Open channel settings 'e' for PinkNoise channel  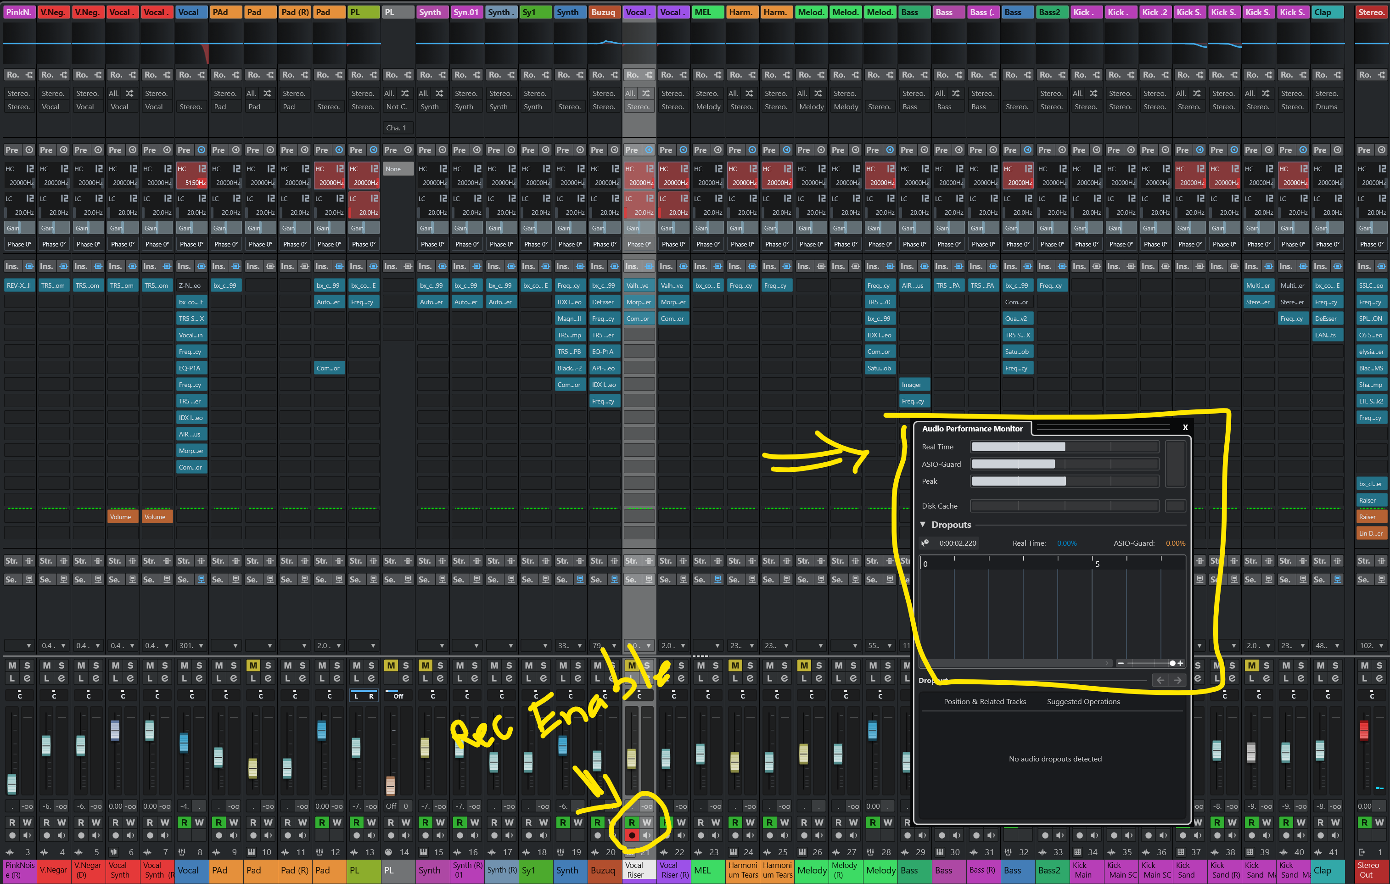[27, 678]
